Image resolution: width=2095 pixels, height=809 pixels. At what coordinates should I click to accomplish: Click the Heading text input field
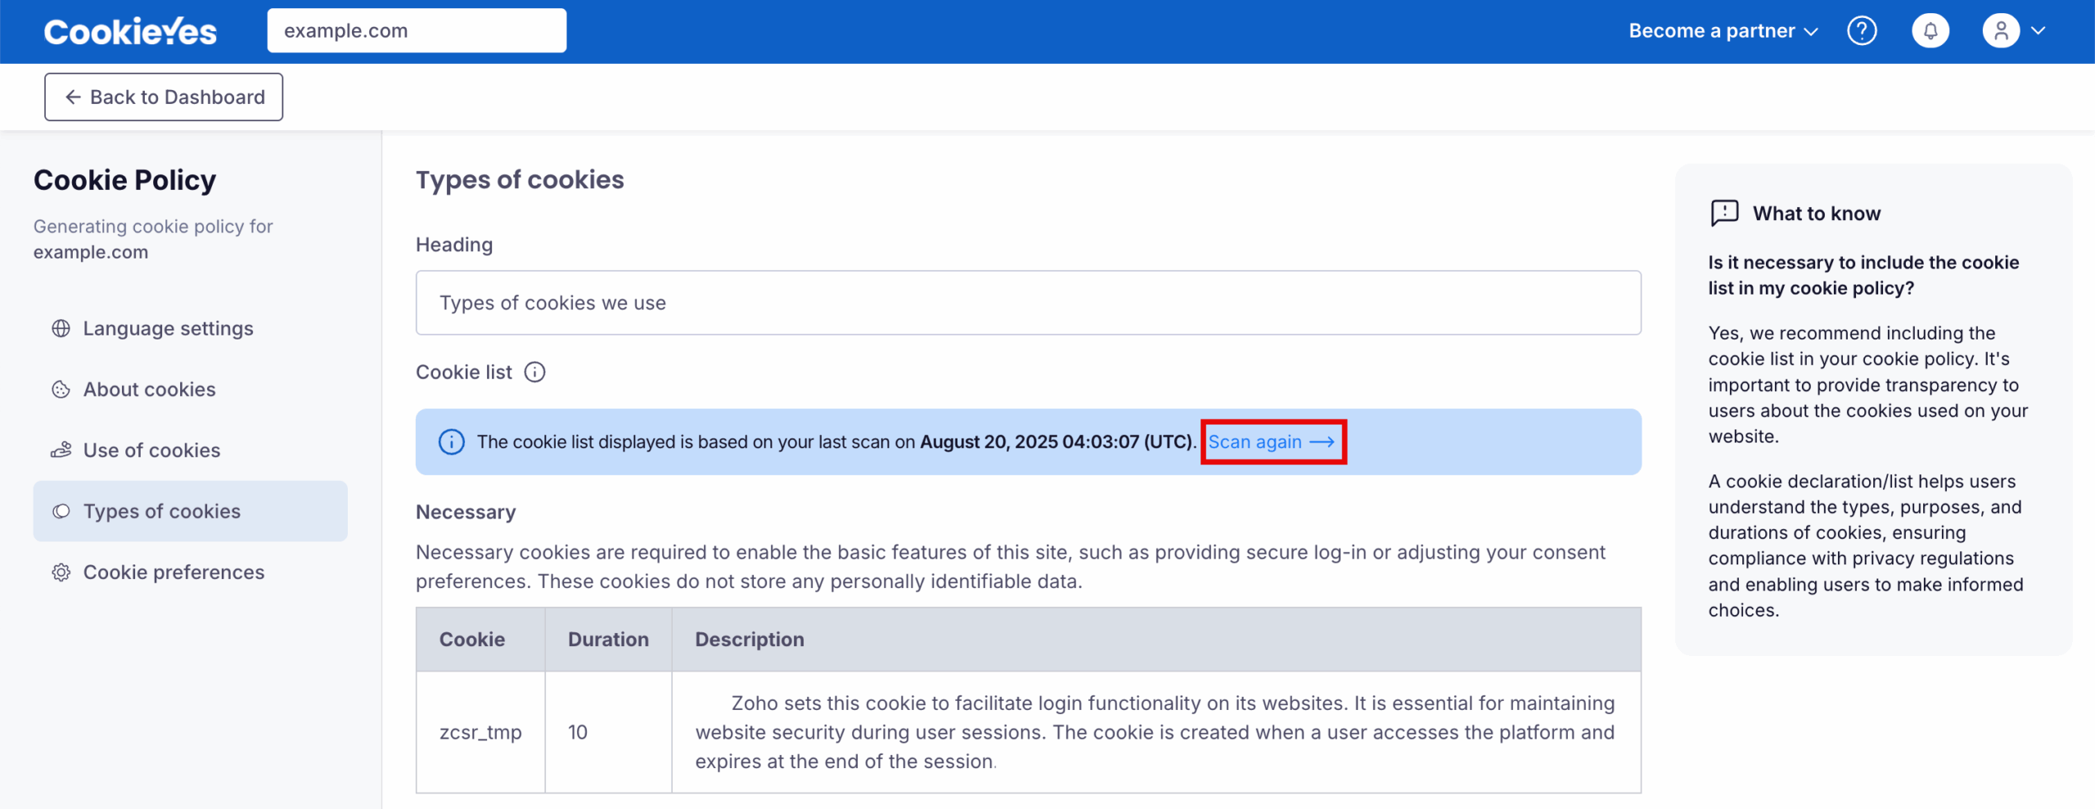pos(1028,303)
